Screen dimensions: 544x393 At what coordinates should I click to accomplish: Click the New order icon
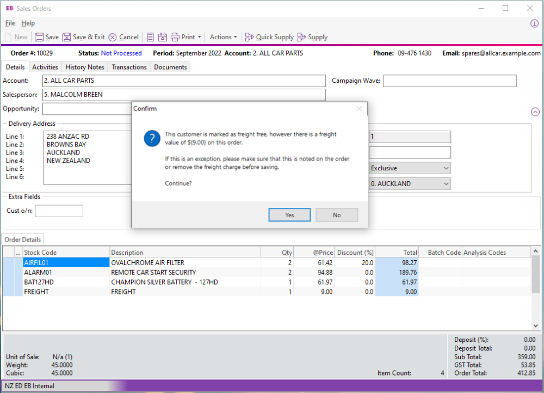[x=16, y=37]
